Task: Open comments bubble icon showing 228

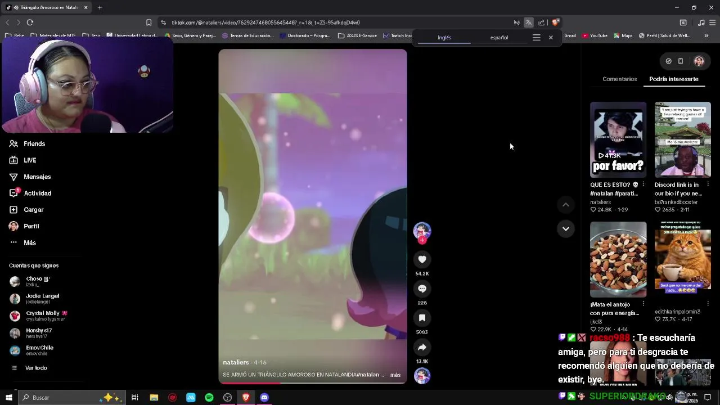Action: pyautogui.click(x=422, y=289)
